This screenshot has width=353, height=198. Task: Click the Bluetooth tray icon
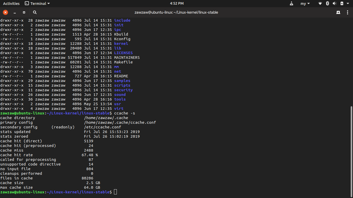click(327, 4)
